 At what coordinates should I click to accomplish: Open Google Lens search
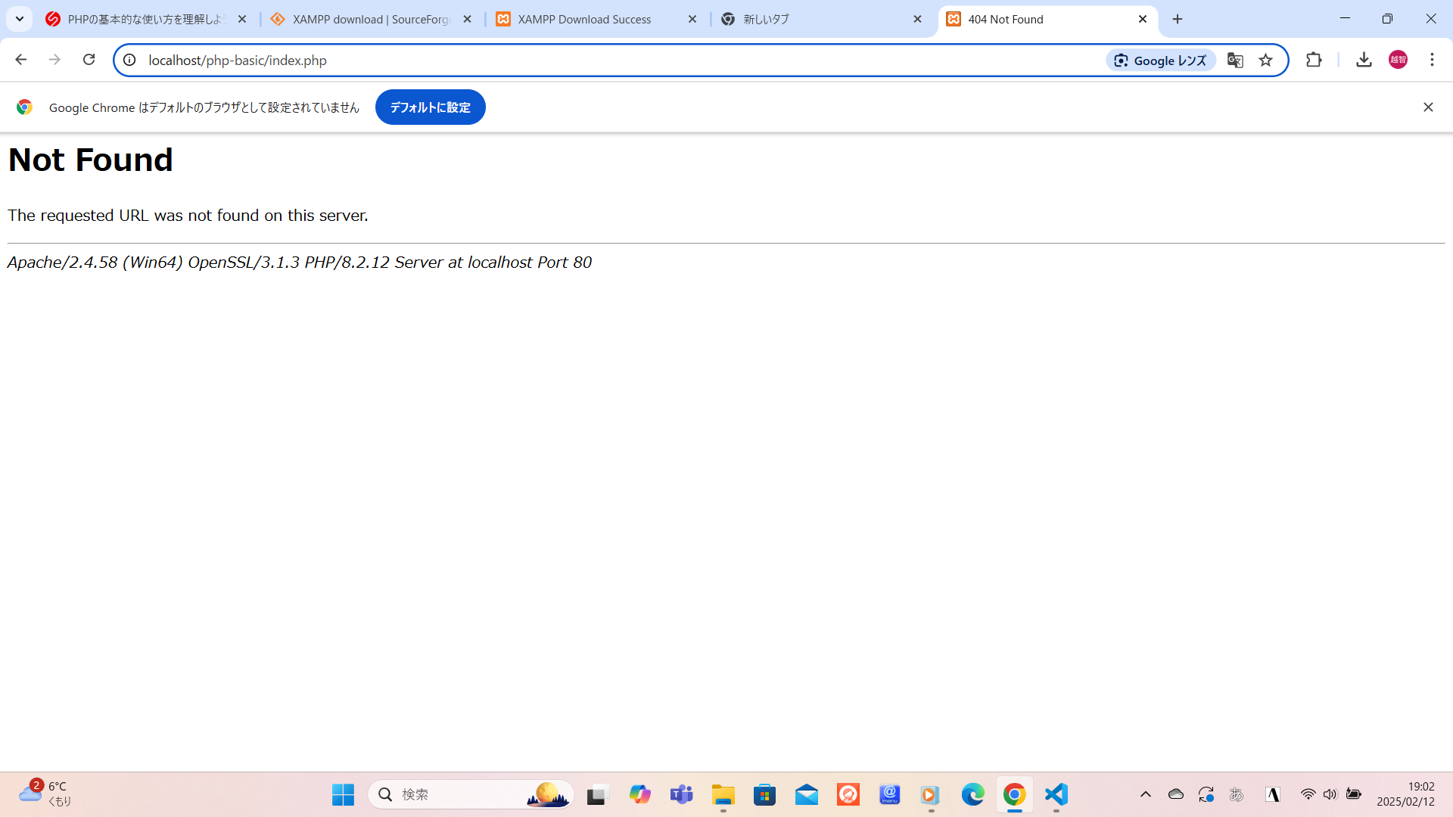click(1161, 61)
